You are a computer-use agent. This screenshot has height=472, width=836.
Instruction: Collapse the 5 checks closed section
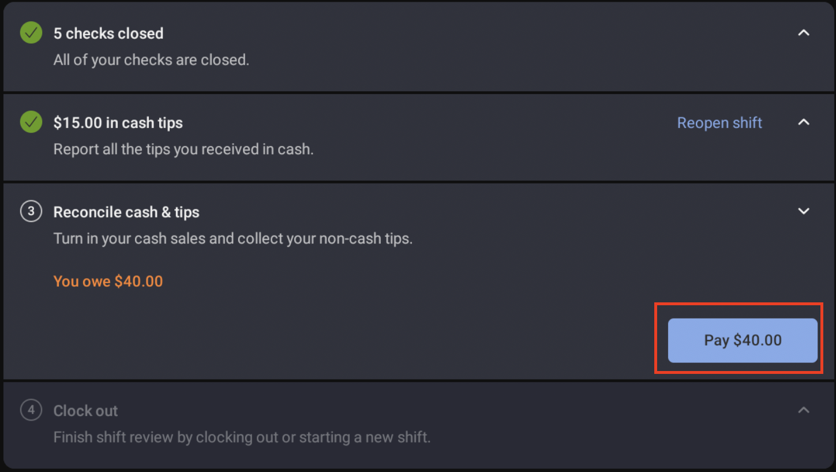point(804,33)
